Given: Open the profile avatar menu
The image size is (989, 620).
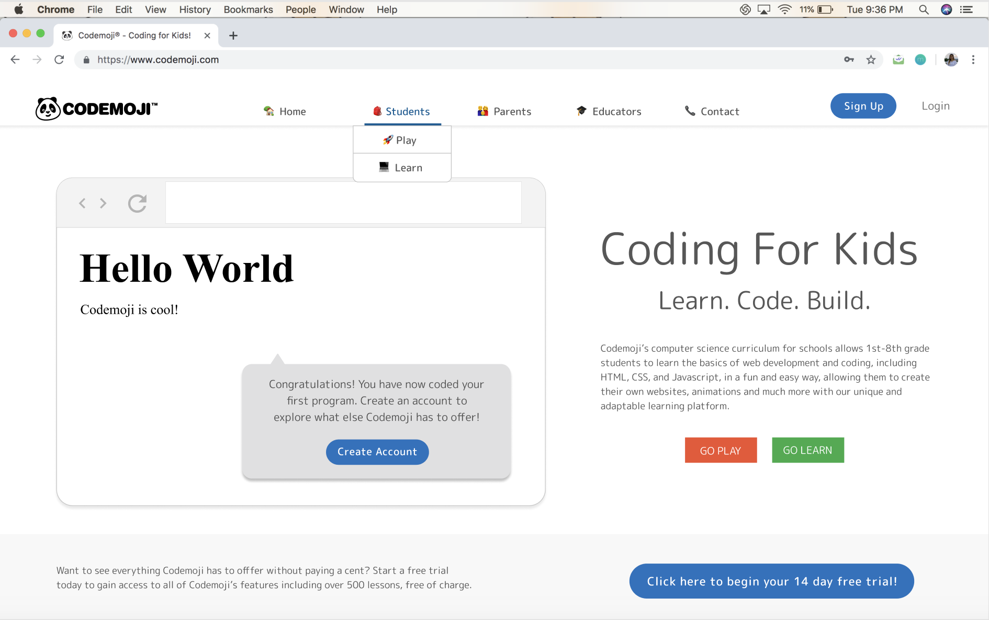Looking at the screenshot, I should tap(951, 60).
